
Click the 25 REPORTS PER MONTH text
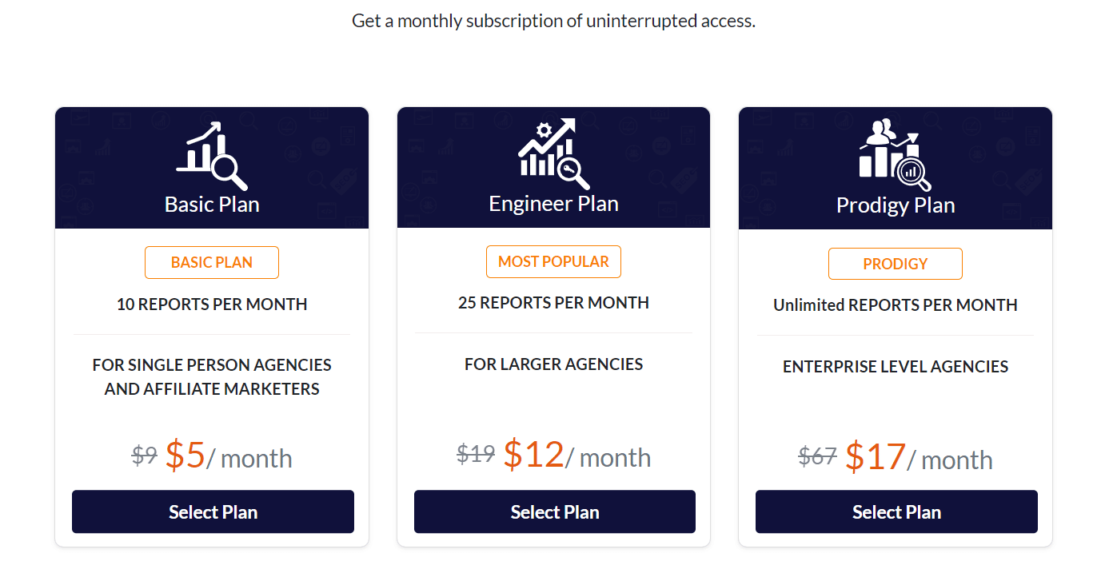pos(553,303)
